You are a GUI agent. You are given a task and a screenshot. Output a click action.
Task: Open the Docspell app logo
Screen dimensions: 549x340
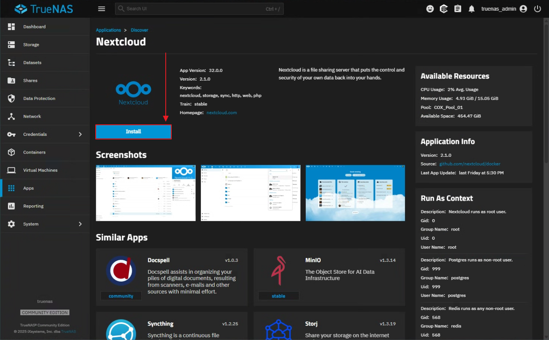(x=121, y=271)
